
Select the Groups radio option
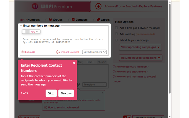tap(47, 20)
